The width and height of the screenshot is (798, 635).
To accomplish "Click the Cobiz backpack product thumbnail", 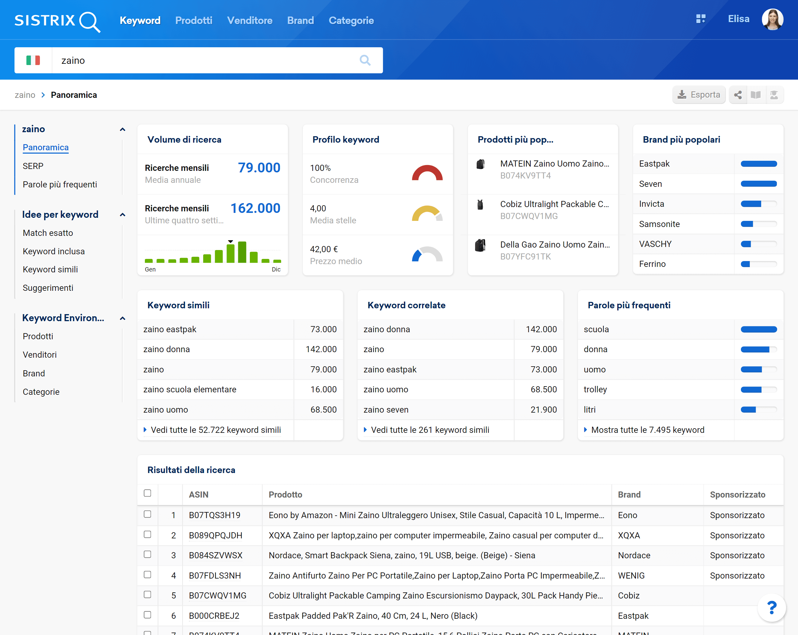I will click(480, 205).
